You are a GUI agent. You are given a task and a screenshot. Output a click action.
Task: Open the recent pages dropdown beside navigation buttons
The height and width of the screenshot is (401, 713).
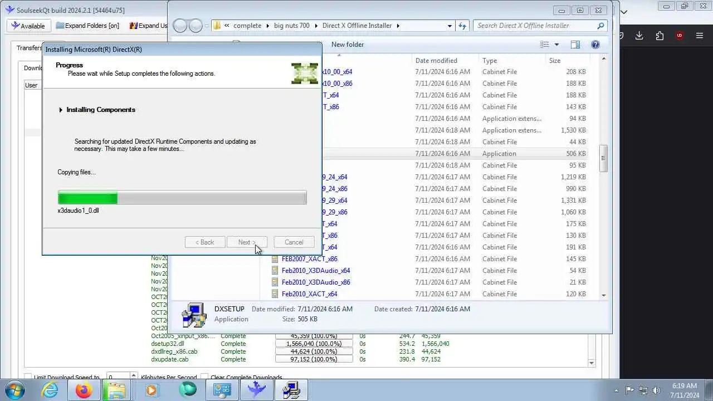(207, 26)
